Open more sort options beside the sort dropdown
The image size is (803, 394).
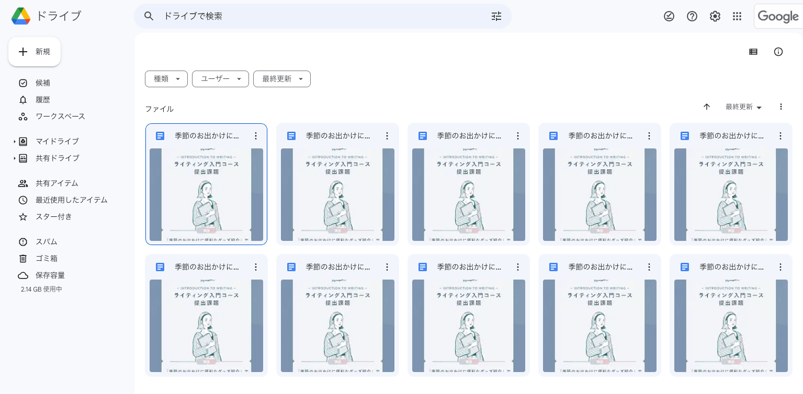781,107
